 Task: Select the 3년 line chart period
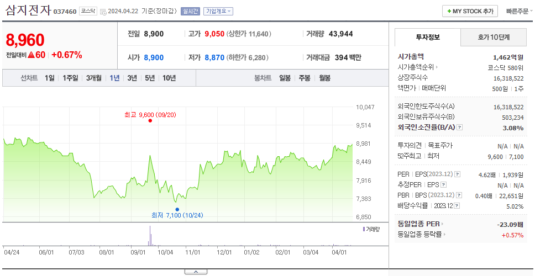[x=132, y=78]
